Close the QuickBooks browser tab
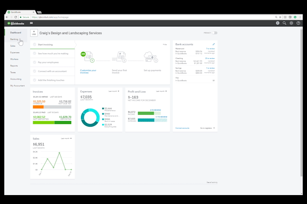This screenshot has width=307, height=204. pos(33,12)
